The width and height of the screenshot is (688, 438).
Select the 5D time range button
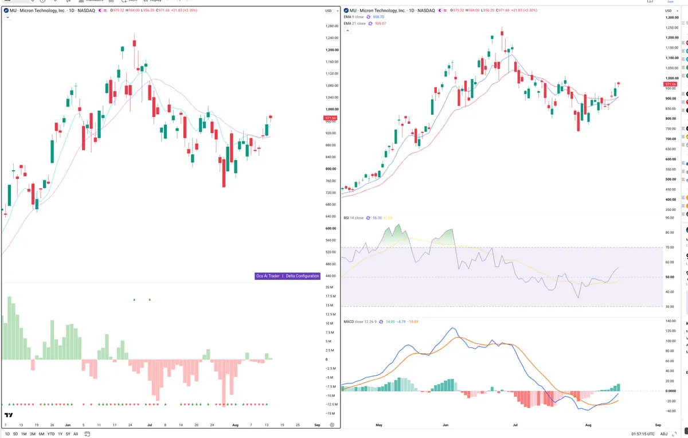15,434
